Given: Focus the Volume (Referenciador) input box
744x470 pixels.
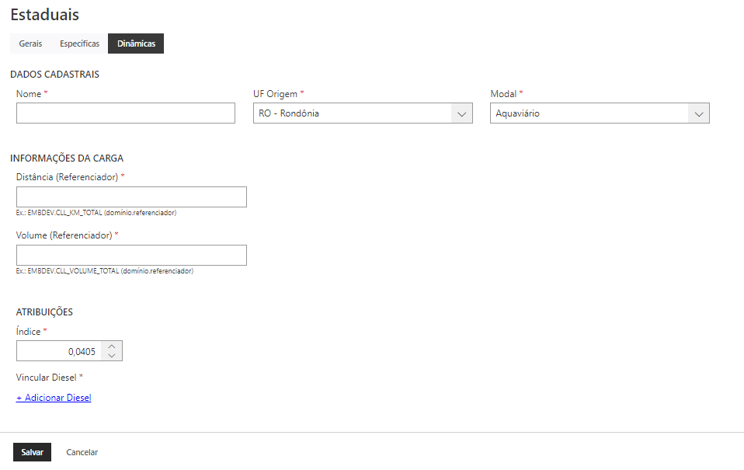Looking at the screenshot, I should tap(131, 255).
